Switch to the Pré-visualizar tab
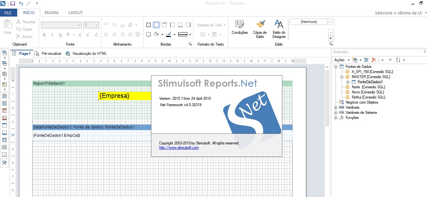The image size is (427, 197). click(x=48, y=54)
